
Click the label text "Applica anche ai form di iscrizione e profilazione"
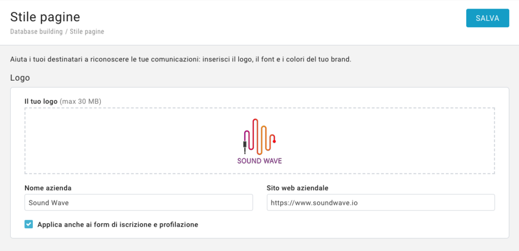[118, 224]
